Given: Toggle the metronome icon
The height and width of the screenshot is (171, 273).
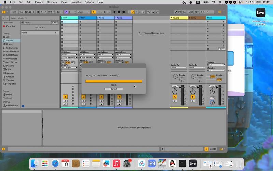Looking at the screenshot, I should (51, 12).
